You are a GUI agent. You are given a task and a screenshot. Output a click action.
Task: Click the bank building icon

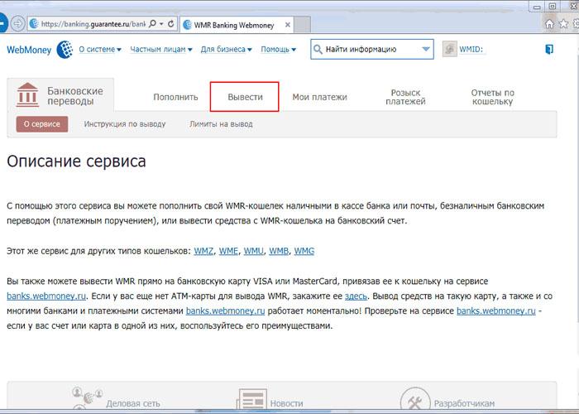(x=27, y=95)
